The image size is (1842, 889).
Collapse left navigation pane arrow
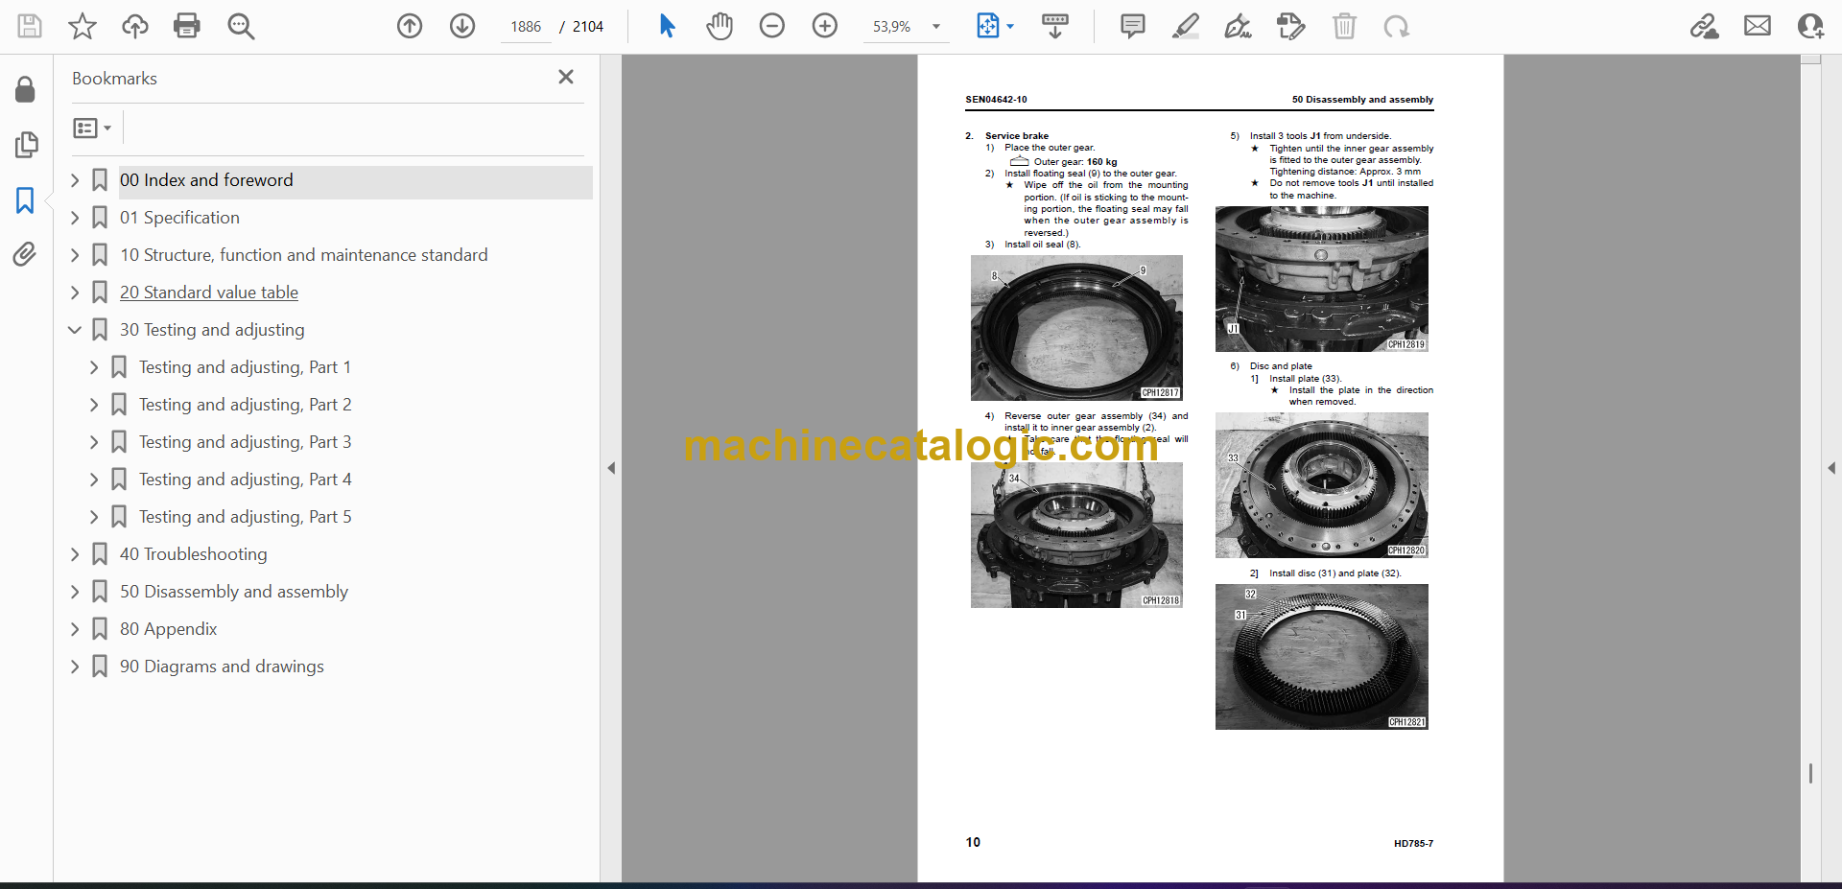click(611, 468)
